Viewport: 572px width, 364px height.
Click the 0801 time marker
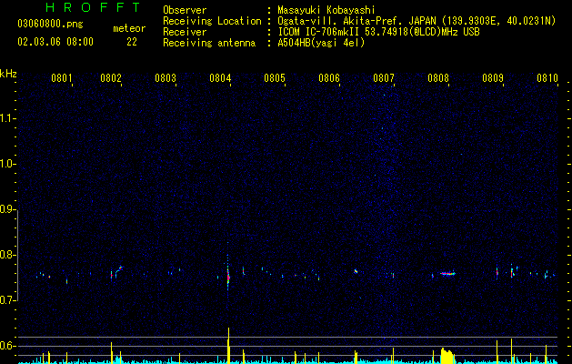(61, 78)
